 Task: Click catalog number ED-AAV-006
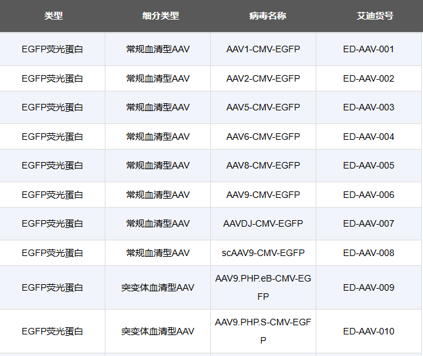[x=369, y=195]
